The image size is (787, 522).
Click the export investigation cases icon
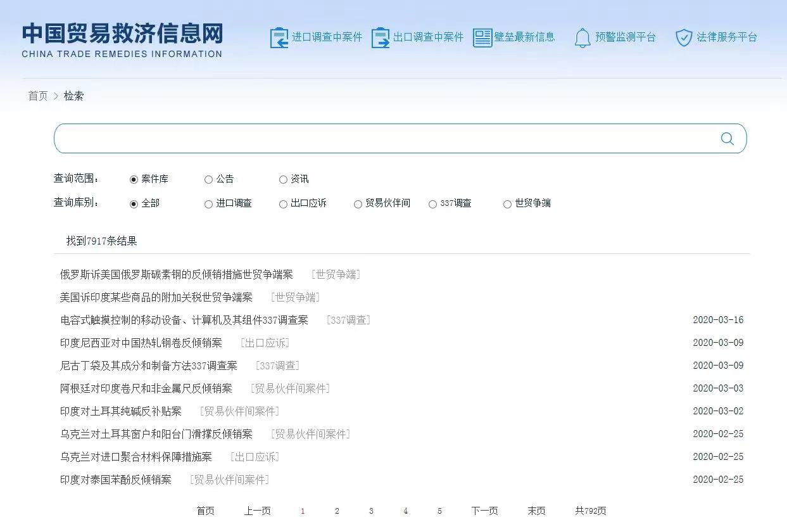tap(380, 37)
